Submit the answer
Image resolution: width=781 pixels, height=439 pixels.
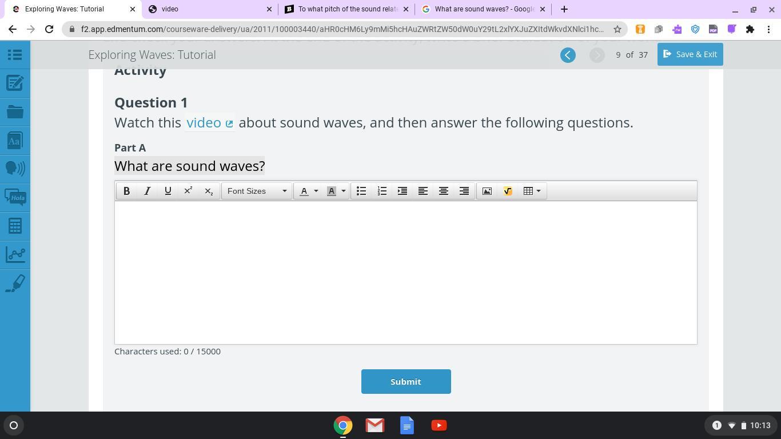406,382
